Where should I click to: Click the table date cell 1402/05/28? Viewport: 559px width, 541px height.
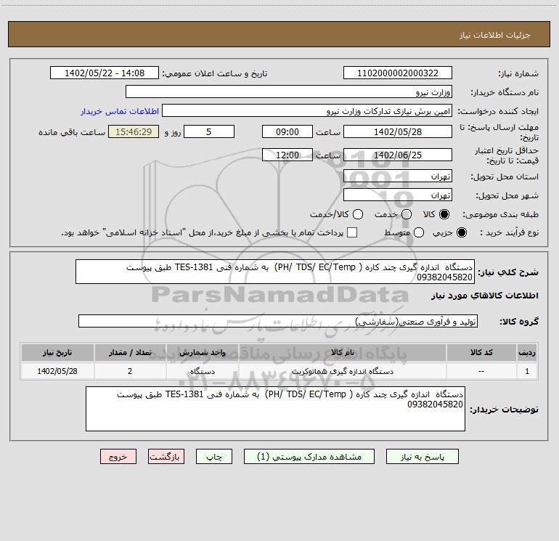[57, 371]
